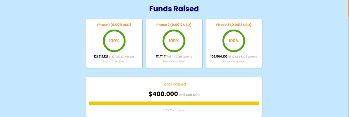Click "Status: Completed" under Phase 2
The image size is (349, 117).
click(174, 61)
